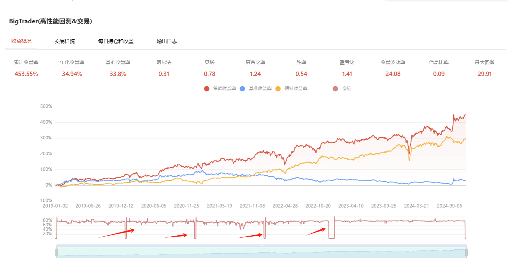Image resolution: width=510 pixels, height=264 pixels.
Task: Hide the blue 基准收益率 legend series
Action: (x=243, y=89)
